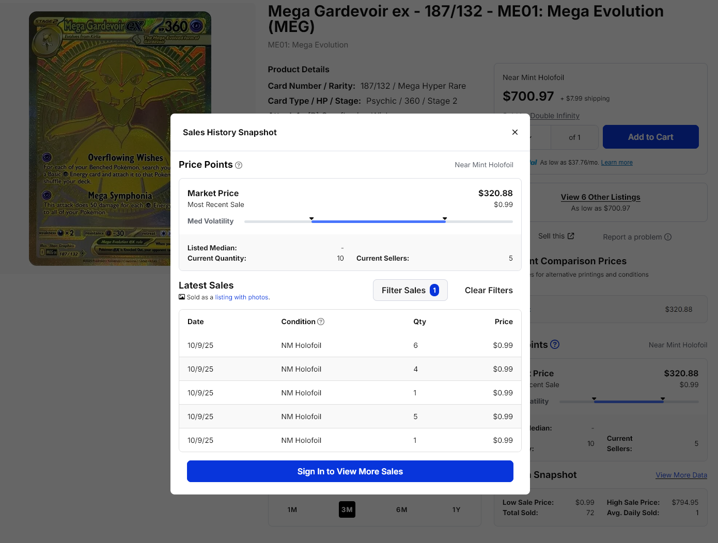The width and height of the screenshot is (718, 543).
Task: Click the external-link icon next to Sell this
Action: click(571, 236)
